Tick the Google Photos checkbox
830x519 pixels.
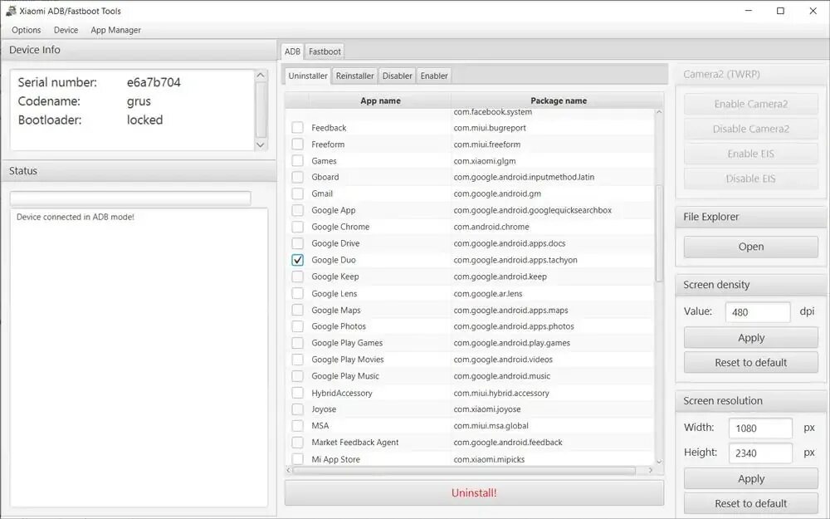[297, 326]
